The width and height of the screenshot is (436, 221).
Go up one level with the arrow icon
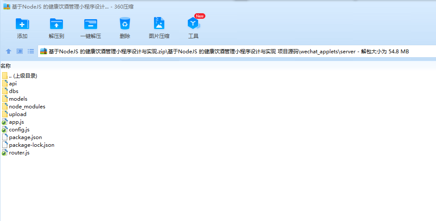[9, 51]
